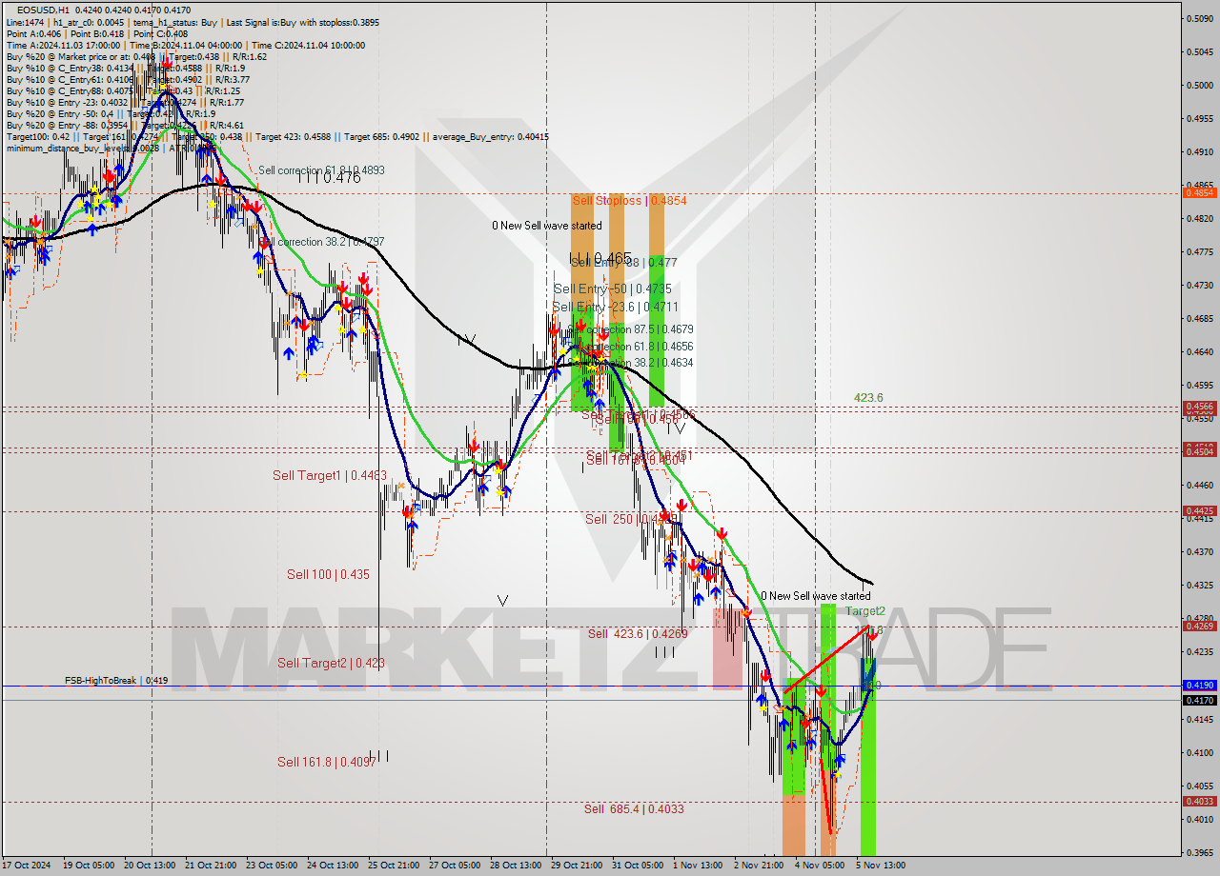
Task: Click the 0.4640 price scale value
Action: [1199, 351]
